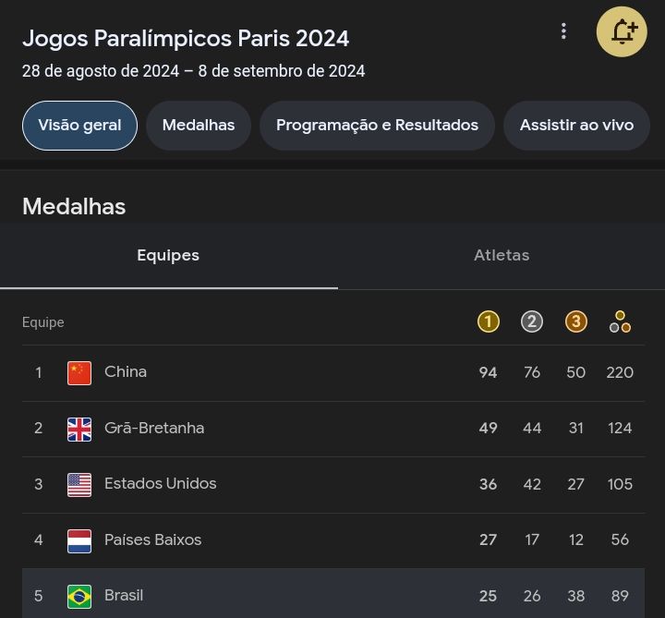Click the United States flag icon

tap(79, 484)
